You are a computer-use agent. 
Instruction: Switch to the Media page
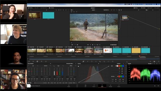69,86
